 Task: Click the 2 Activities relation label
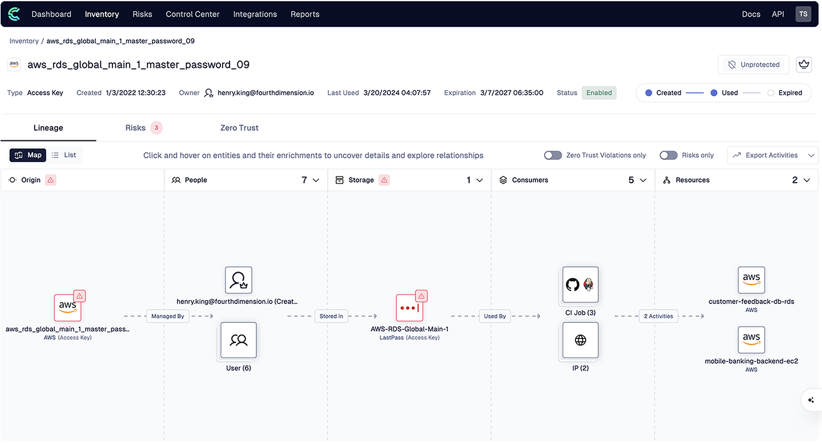click(658, 316)
